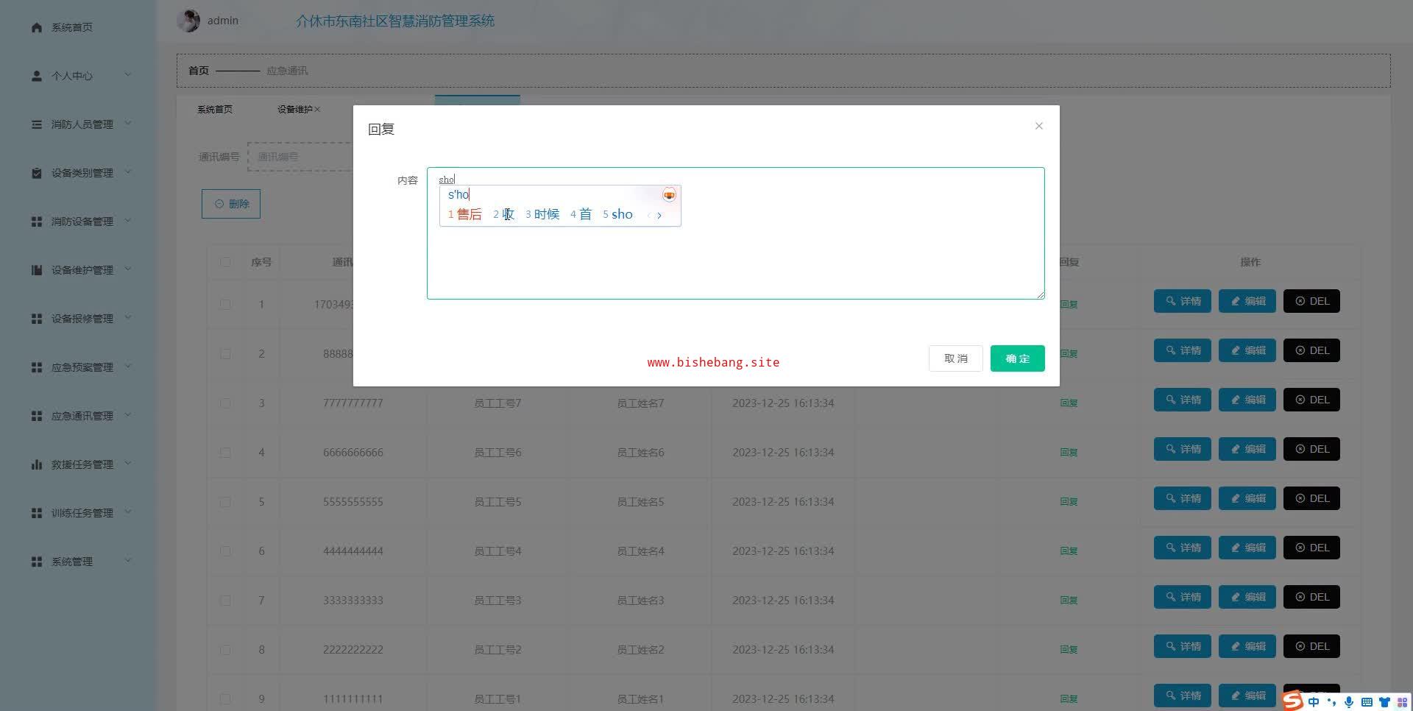Switch punctuation mode in the IME bar

(x=1331, y=702)
